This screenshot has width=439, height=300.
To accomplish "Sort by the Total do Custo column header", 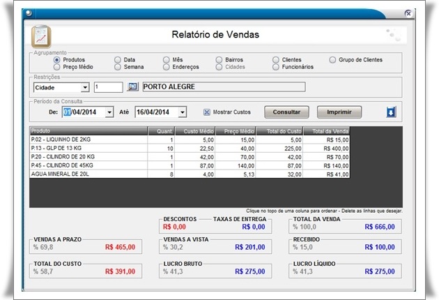I will point(279,131).
